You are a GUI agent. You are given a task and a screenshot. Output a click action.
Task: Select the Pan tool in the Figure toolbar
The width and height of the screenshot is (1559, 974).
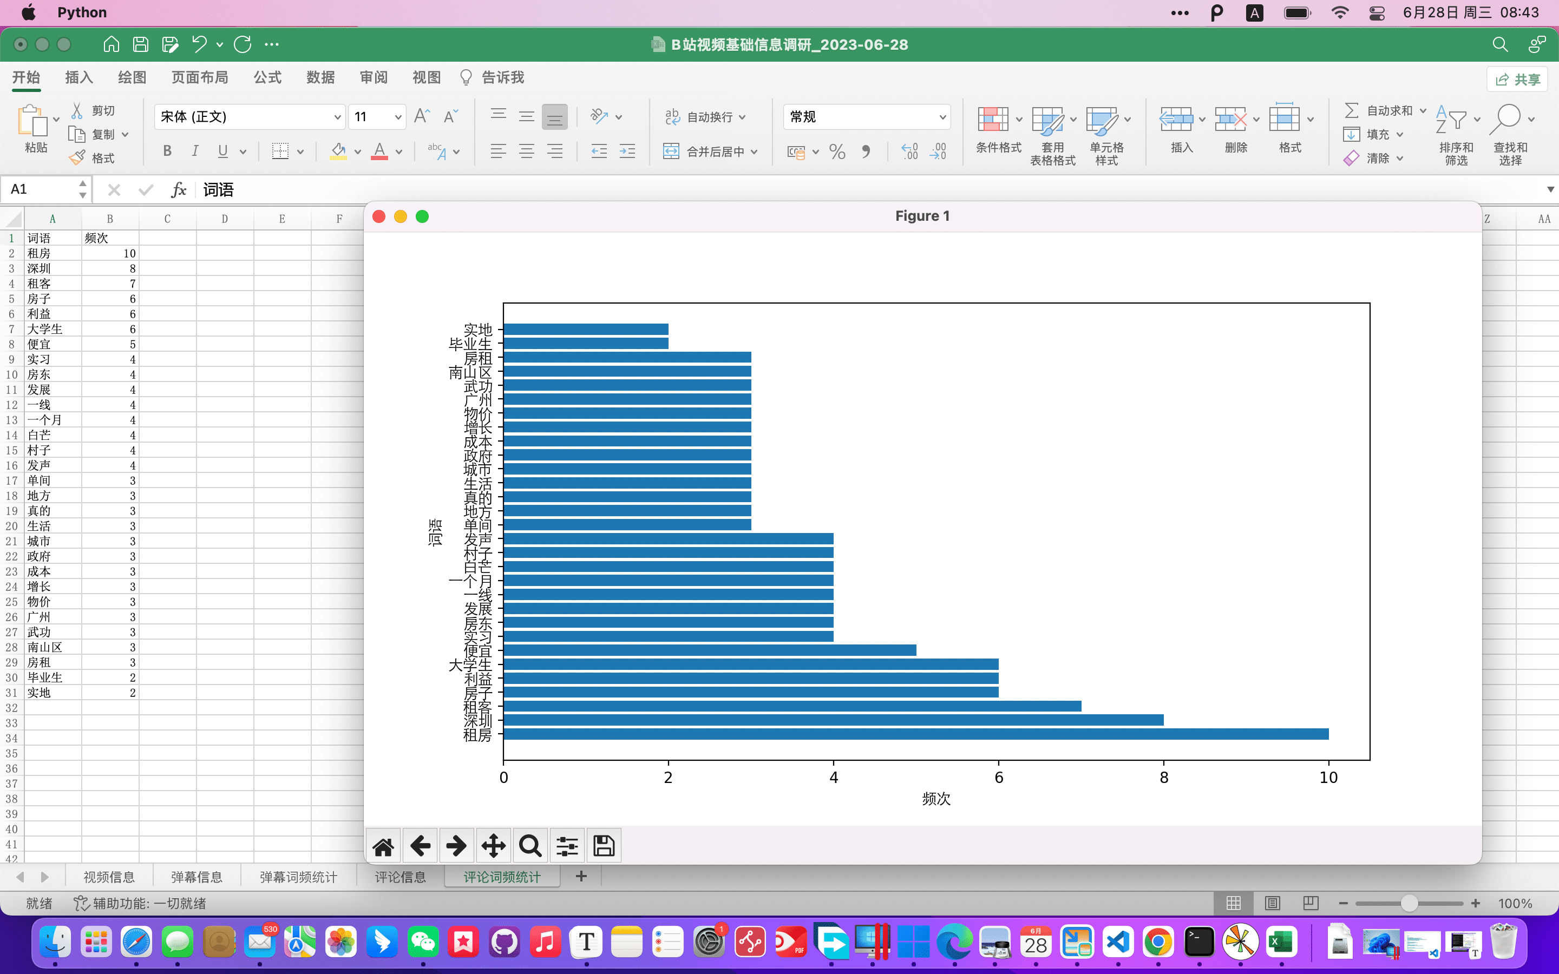pyautogui.click(x=494, y=846)
